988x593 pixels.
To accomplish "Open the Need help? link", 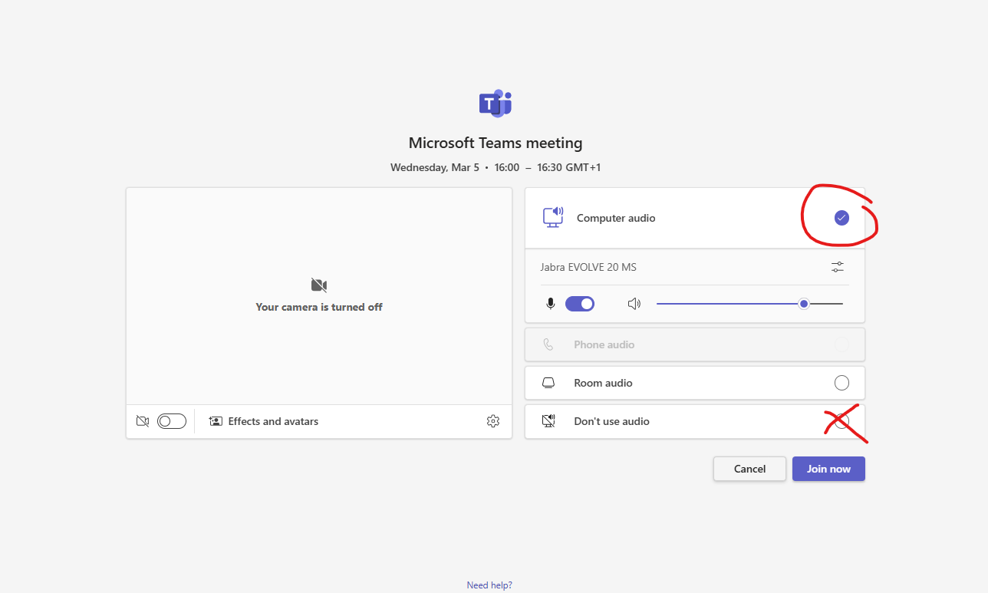I will (x=489, y=585).
